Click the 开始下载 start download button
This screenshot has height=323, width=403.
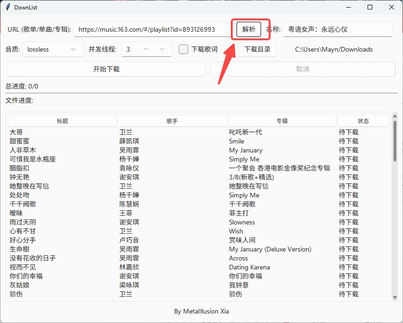[106, 69]
